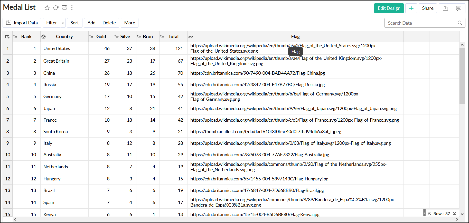Click the horizontal scrollbar right arrow

point(457,219)
